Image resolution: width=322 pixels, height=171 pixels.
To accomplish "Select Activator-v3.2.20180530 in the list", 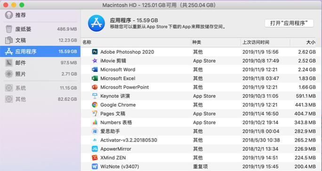I will click(129, 140).
